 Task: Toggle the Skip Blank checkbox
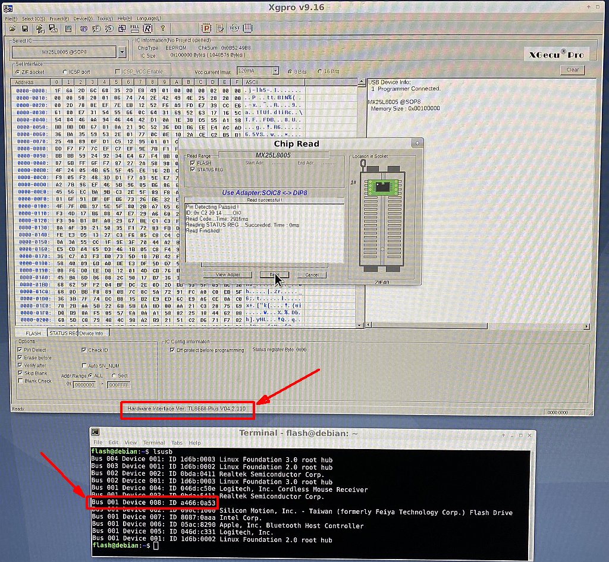[x=20, y=373]
